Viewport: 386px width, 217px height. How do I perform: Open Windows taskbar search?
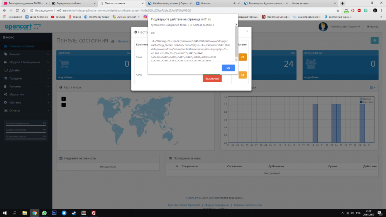pyautogui.click(x=15, y=213)
